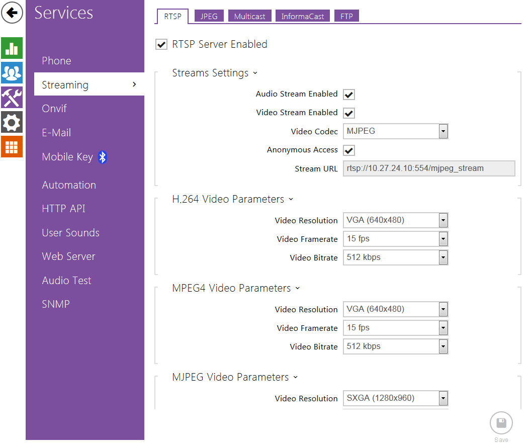Toggle the RTSP Server Enabled checkbox

161,45
